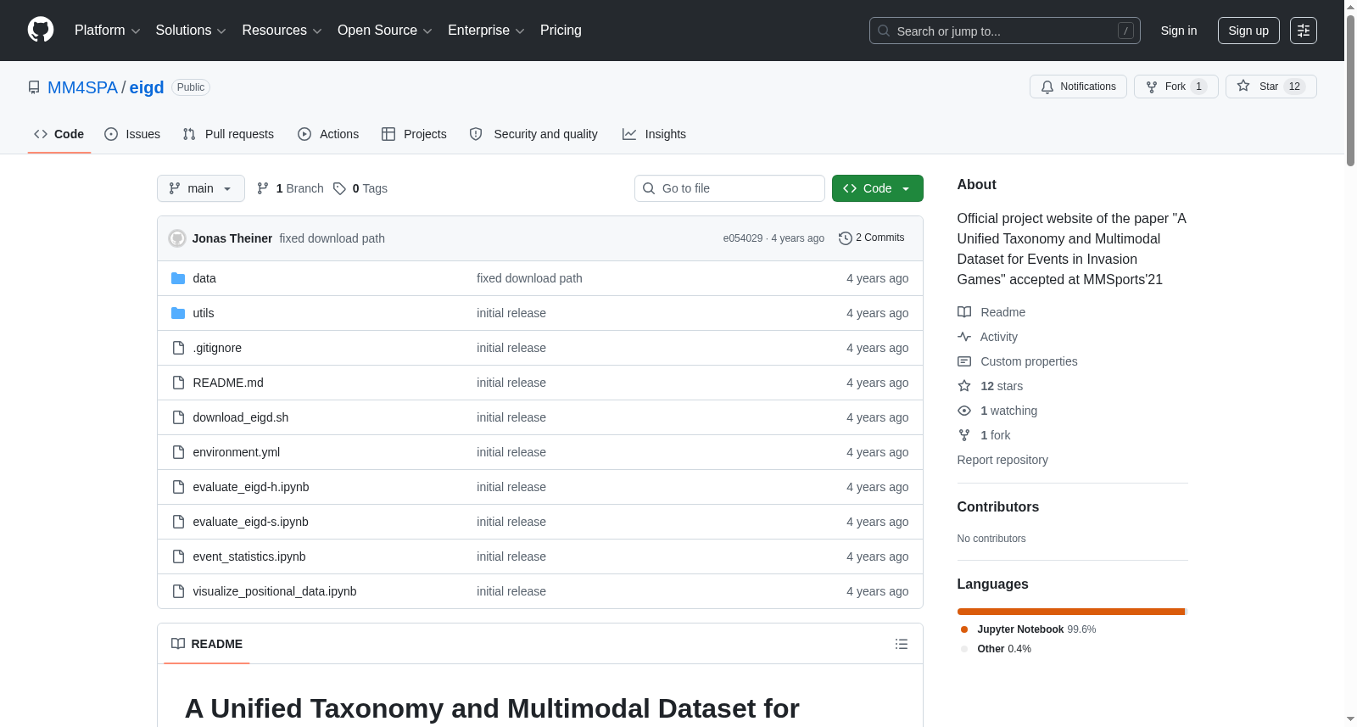Click the commits history clock icon
The height and width of the screenshot is (727, 1357).
click(x=845, y=238)
